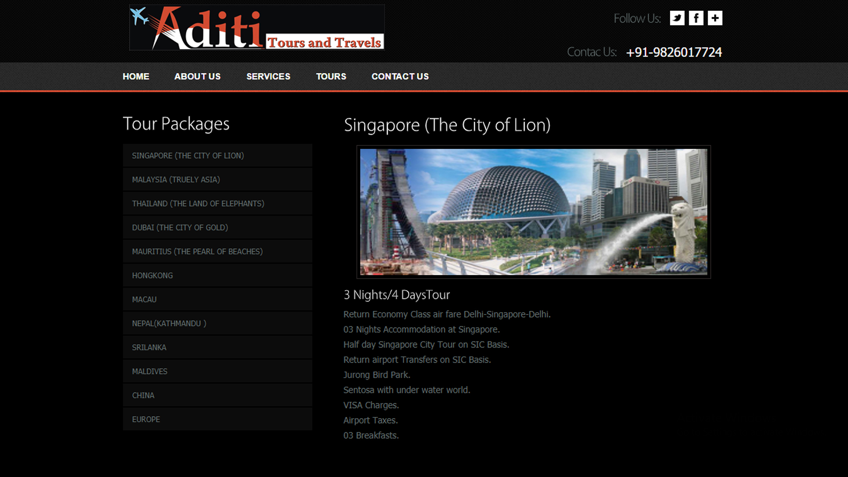Image resolution: width=848 pixels, height=477 pixels.
Task: Click the Return airport Transfers on SIC line
Action: coord(417,360)
